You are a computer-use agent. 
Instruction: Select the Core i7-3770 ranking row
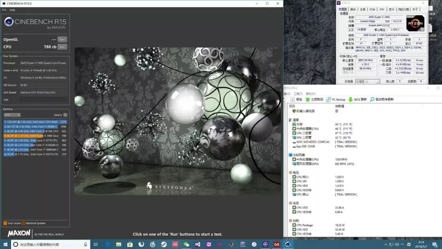coord(35,140)
